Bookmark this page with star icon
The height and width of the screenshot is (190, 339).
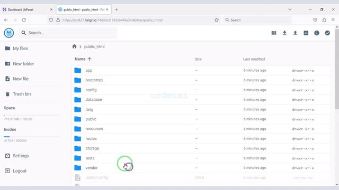click(217, 20)
